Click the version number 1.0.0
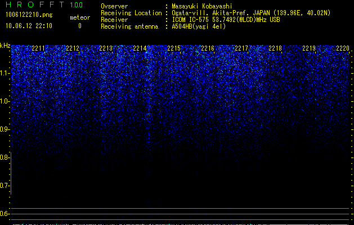354x225 pixels. click(x=77, y=4)
